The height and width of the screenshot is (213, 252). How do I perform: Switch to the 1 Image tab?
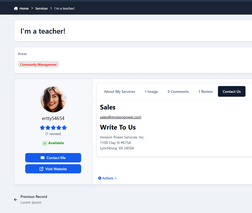[x=151, y=92]
